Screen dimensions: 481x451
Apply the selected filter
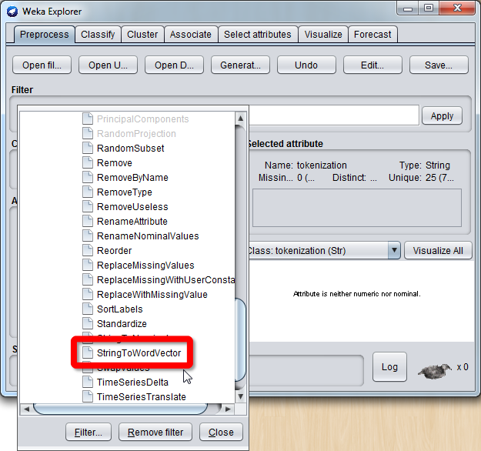442,116
